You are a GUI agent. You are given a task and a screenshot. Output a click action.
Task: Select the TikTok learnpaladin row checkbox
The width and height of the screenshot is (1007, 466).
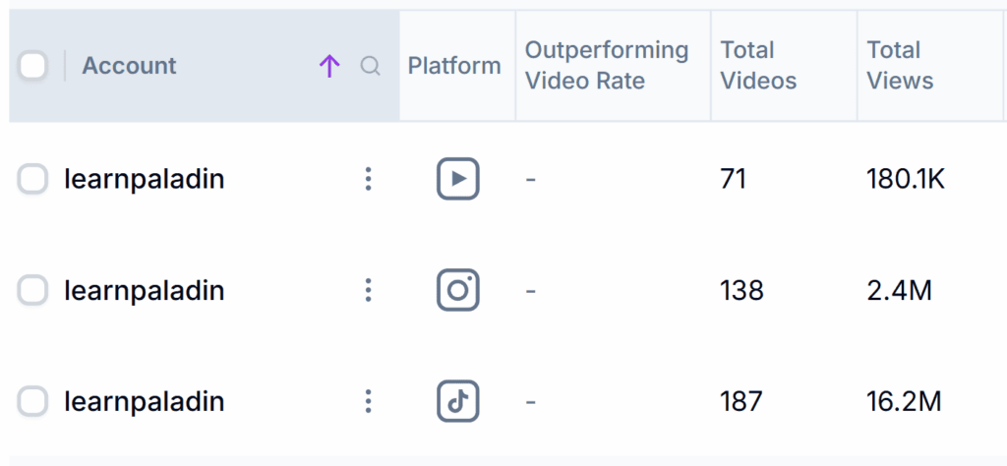coord(33,401)
